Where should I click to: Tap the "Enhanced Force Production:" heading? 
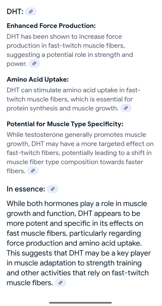(51, 26)
